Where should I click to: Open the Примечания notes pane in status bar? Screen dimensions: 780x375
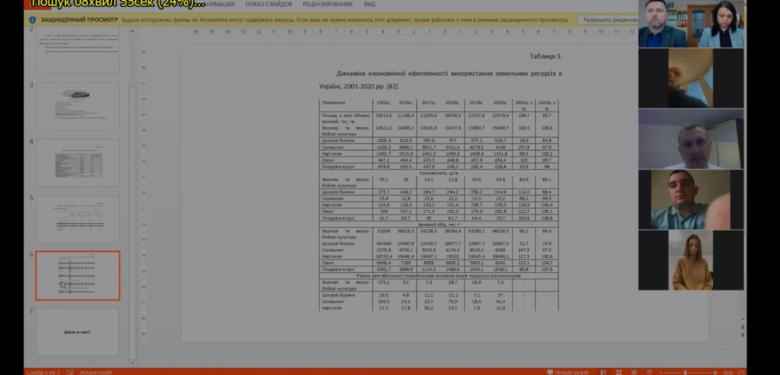tap(567, 372)
